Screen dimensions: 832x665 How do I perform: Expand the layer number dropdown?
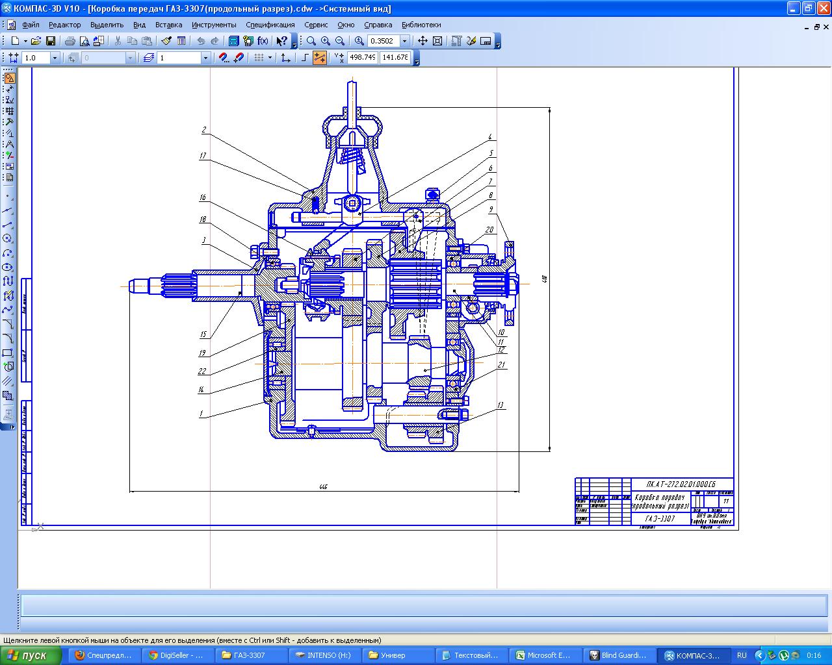click(205, 58)
